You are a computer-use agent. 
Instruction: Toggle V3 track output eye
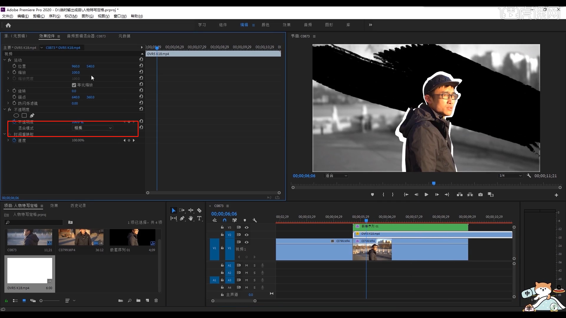(x=247, y=227)
